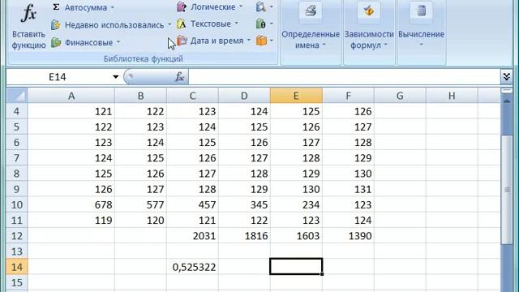The width and height of the screenshot is (519, 292).
Task: Expand the Финансовые dropdown arrow
Action: pyautogui.click(x=118, y=42)
